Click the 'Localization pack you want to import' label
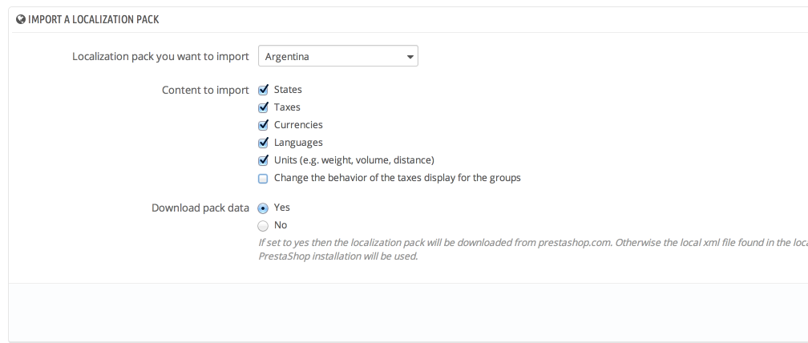 point(160,57)
